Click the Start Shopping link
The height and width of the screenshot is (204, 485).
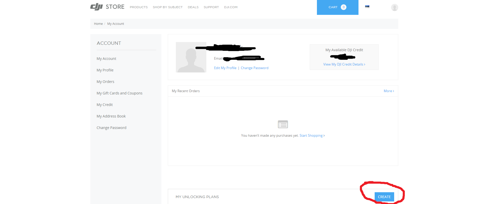point(312,135)
